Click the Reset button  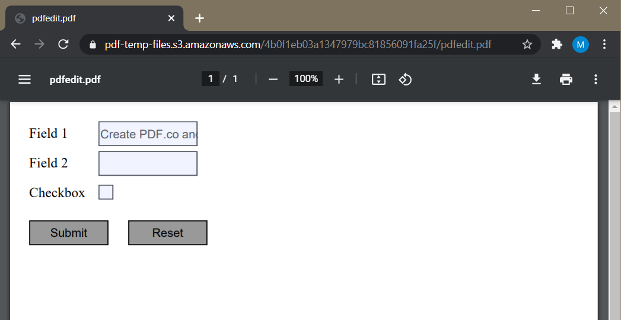tap(167, 233)
